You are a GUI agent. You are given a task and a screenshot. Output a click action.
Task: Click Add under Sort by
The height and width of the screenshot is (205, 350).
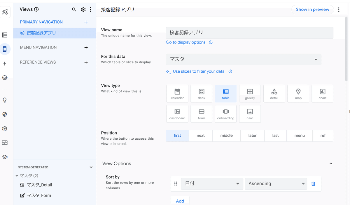coord(180,201)
